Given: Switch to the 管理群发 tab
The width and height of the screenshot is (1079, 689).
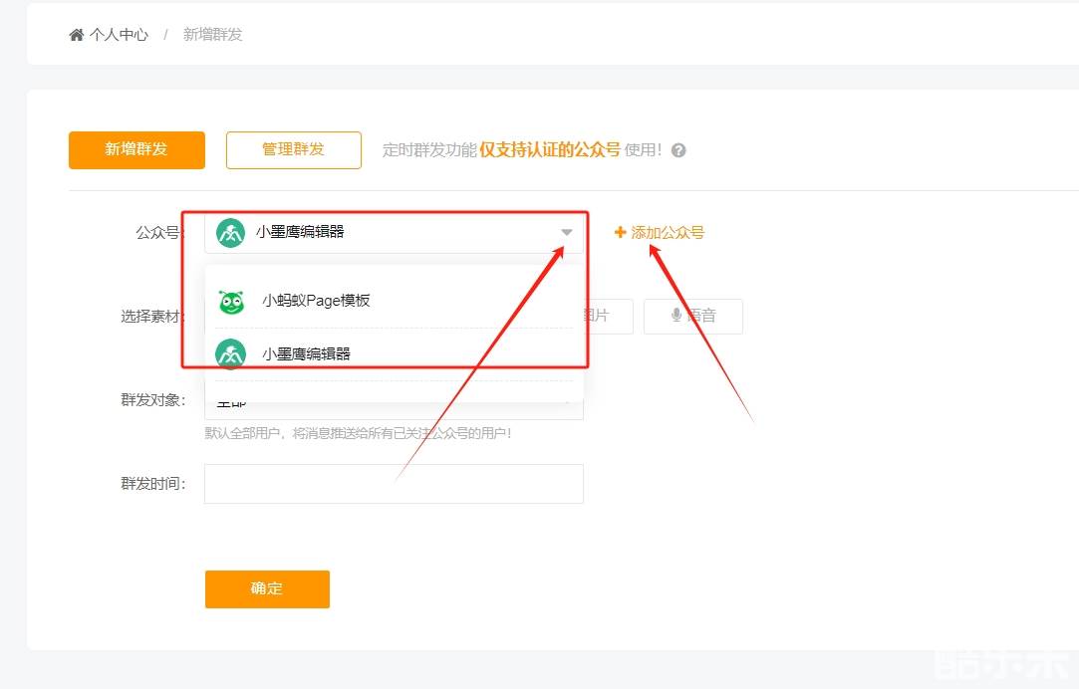Looking at the screenshot, I should 293,149.
